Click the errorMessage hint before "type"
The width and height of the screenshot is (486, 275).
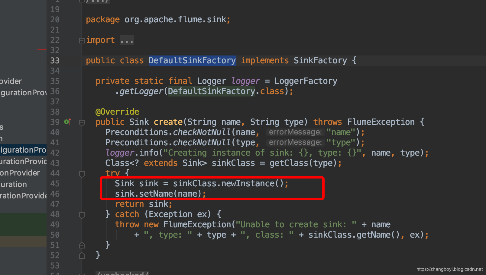coord(295,142)
